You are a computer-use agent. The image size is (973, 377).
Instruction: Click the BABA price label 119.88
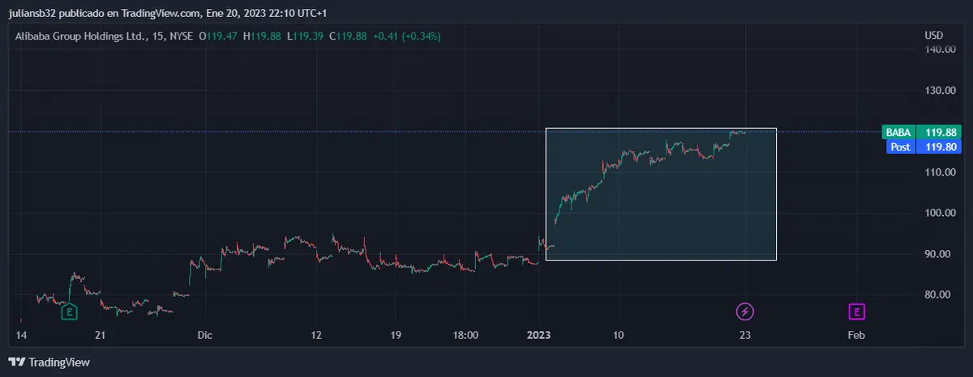924,133
